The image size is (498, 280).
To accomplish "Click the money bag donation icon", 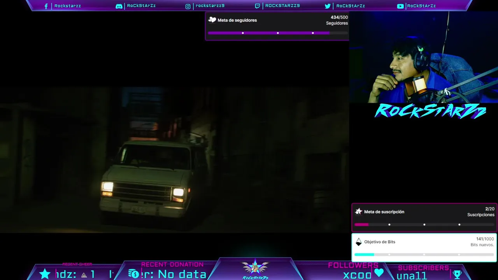I will (133, 274).
